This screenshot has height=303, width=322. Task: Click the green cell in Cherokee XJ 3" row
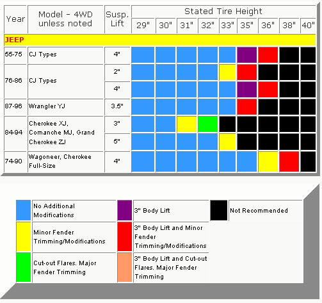coord(208,124)
